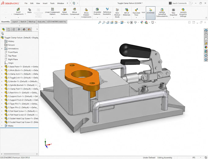Expand the Work Block<1> component
The height and width of the screenshot is (159, 208).
[2, 70]
